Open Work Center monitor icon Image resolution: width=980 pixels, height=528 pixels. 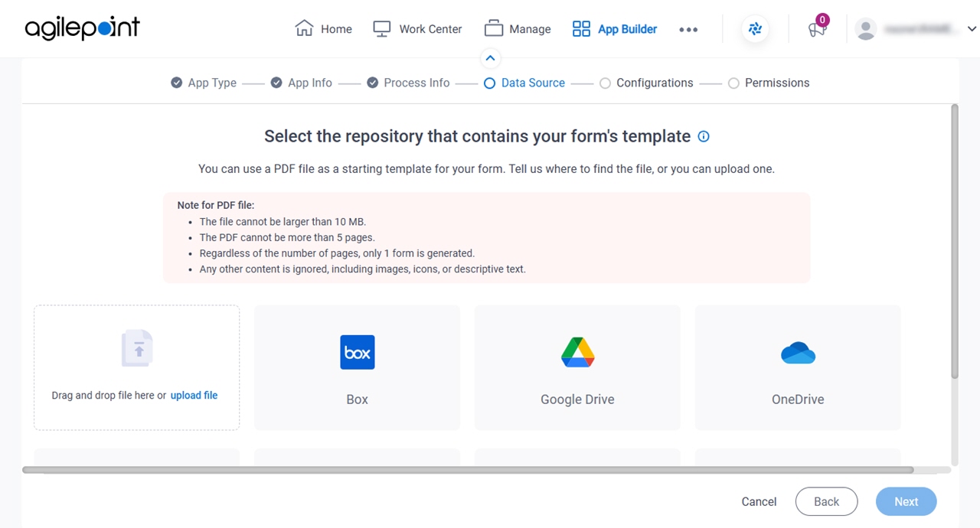382,28
